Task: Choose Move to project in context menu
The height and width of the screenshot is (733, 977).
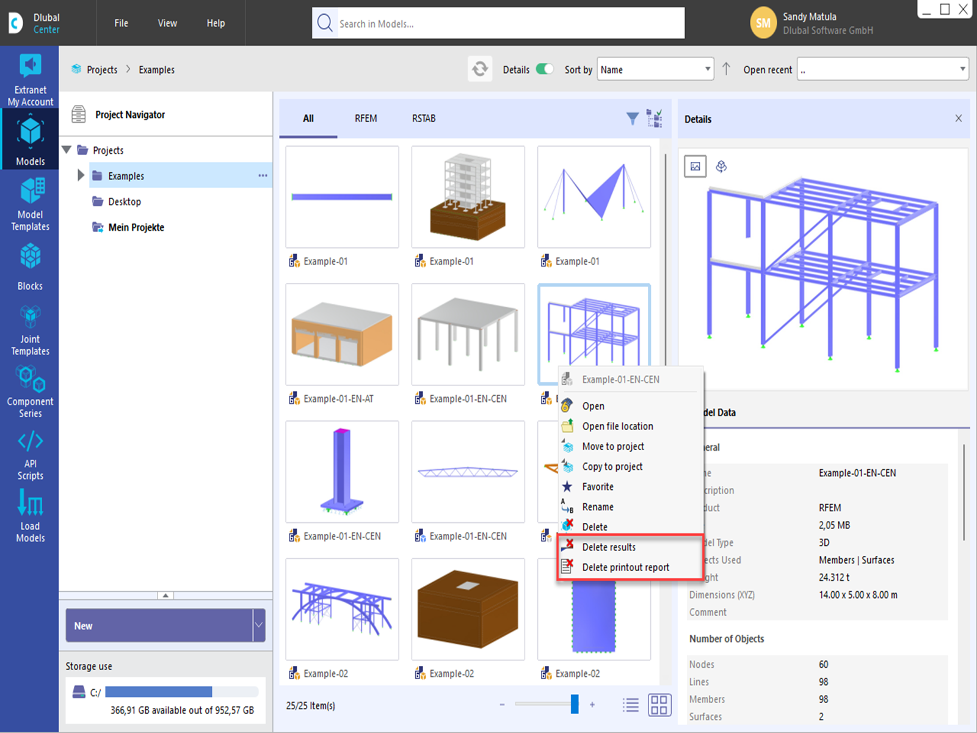Action: 630,446
